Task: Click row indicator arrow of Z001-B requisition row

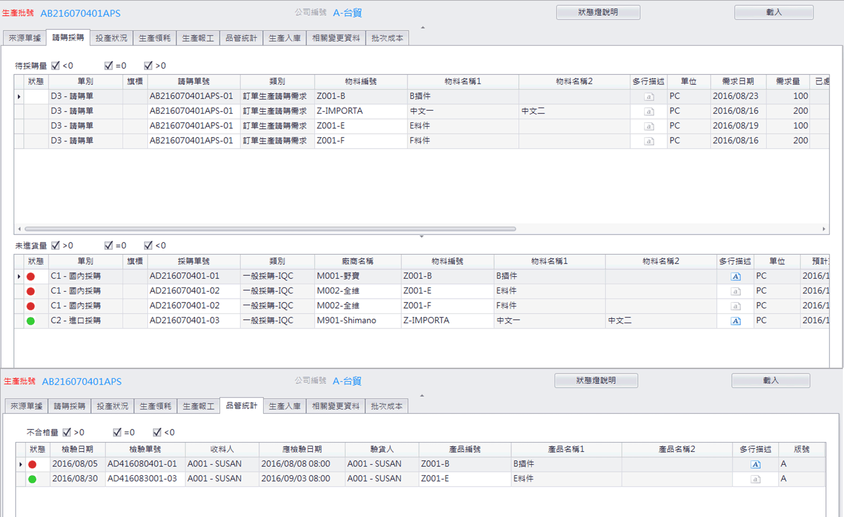Action: pos(19,96)
